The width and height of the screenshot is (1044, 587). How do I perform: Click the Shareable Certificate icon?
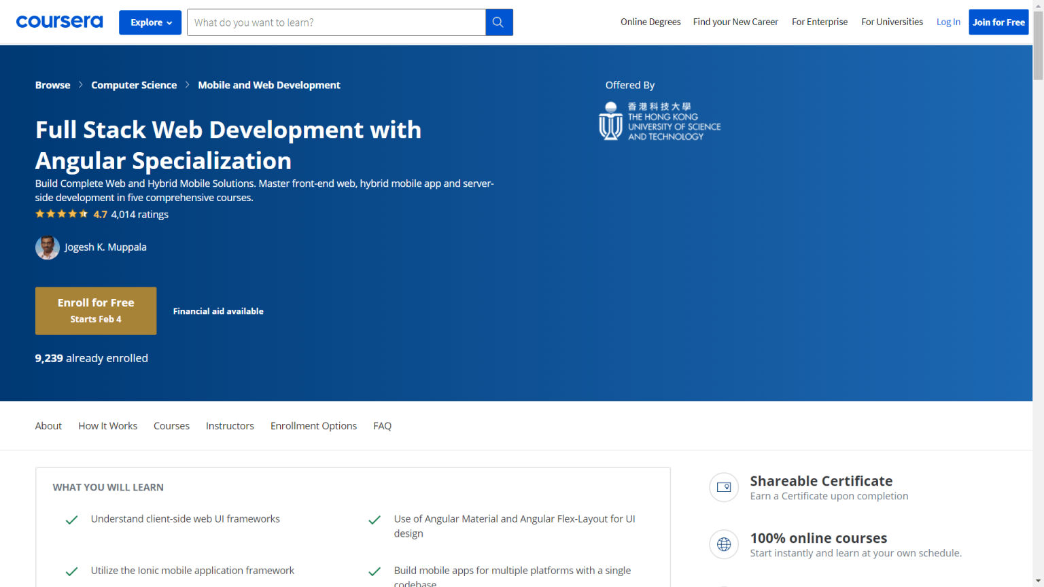pos(724,487)
